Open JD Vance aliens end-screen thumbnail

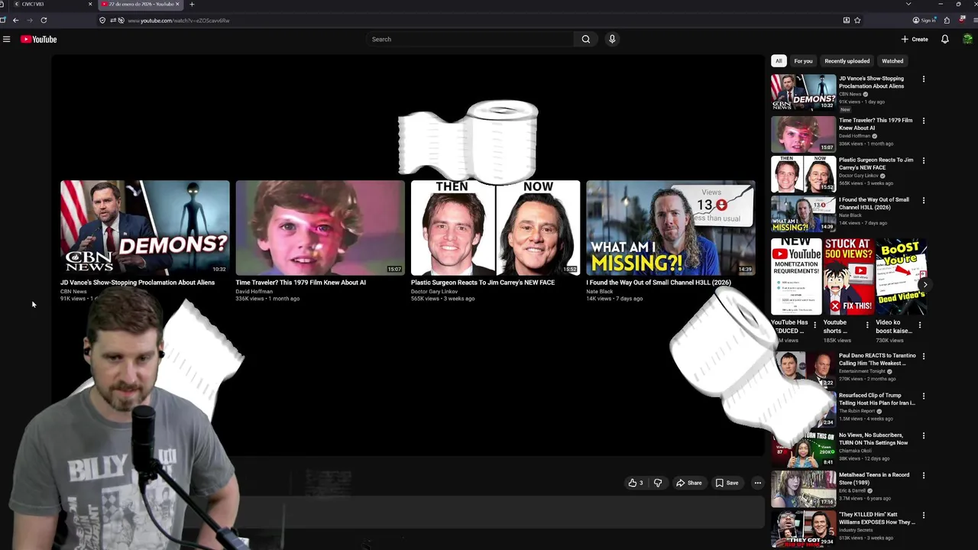coord(145,228)
